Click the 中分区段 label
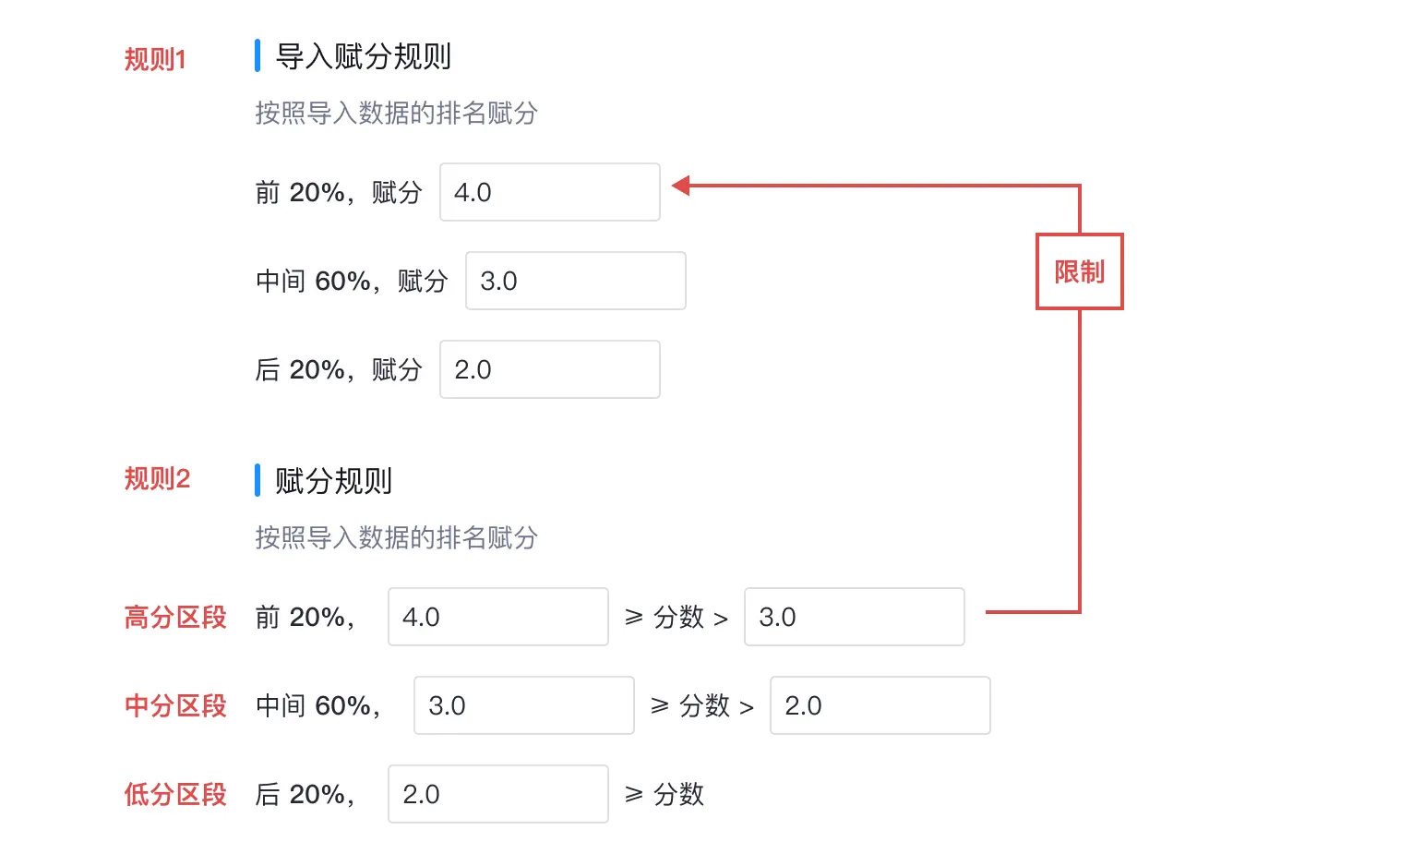This screenshot has height=866, width=1401. click(175, 706)
